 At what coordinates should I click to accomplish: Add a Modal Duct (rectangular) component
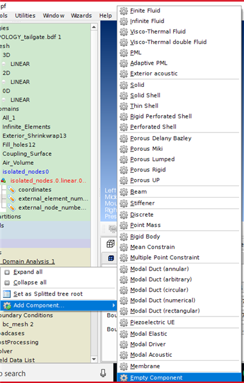point(179,311)
